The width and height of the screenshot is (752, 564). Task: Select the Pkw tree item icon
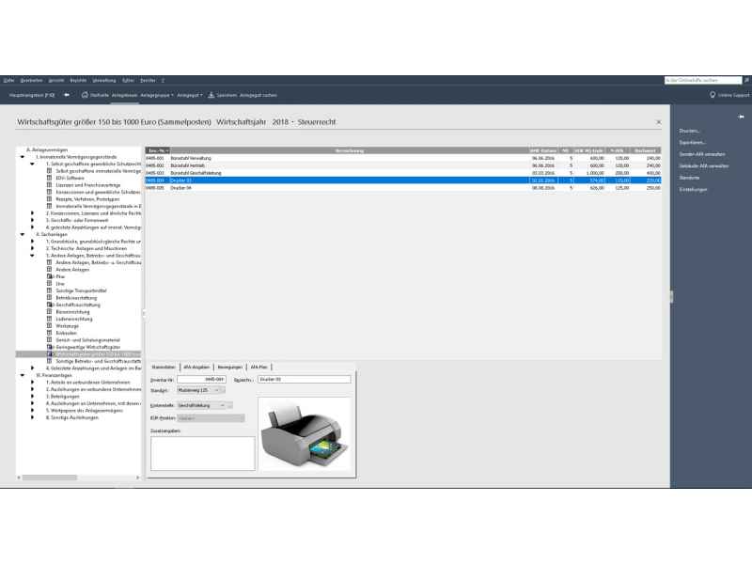50,276
